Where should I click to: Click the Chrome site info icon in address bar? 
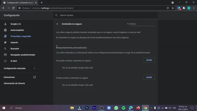[19, 8]
